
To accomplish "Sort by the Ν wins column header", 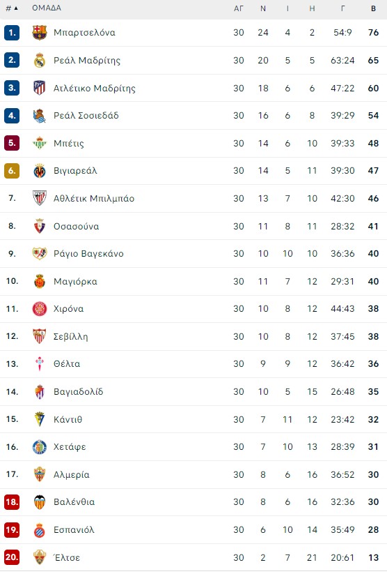I will 262,8.
